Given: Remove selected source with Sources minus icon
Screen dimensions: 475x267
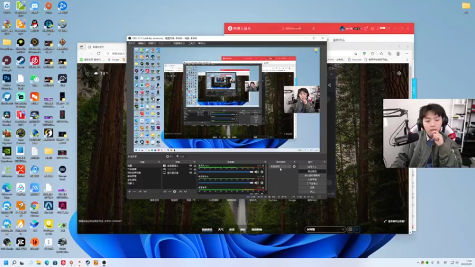Looking at the screenshot, I should [x=170, y=192].
